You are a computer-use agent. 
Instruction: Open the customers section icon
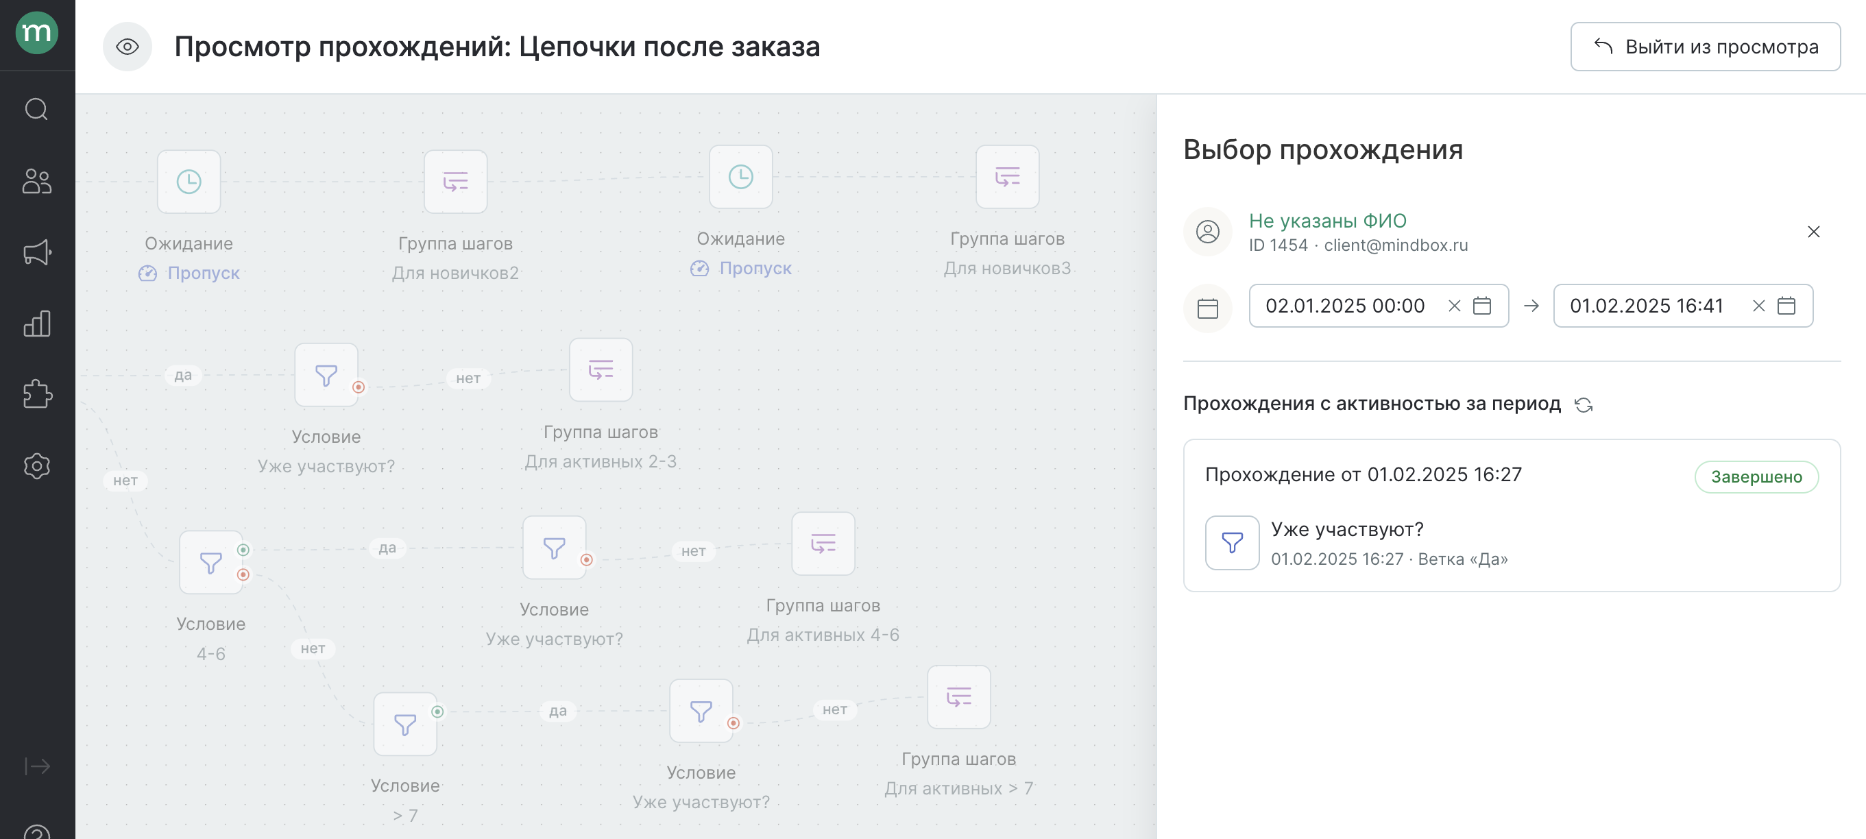point(37,181)
